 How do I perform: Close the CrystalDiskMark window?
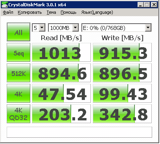[x=154, y=5]
